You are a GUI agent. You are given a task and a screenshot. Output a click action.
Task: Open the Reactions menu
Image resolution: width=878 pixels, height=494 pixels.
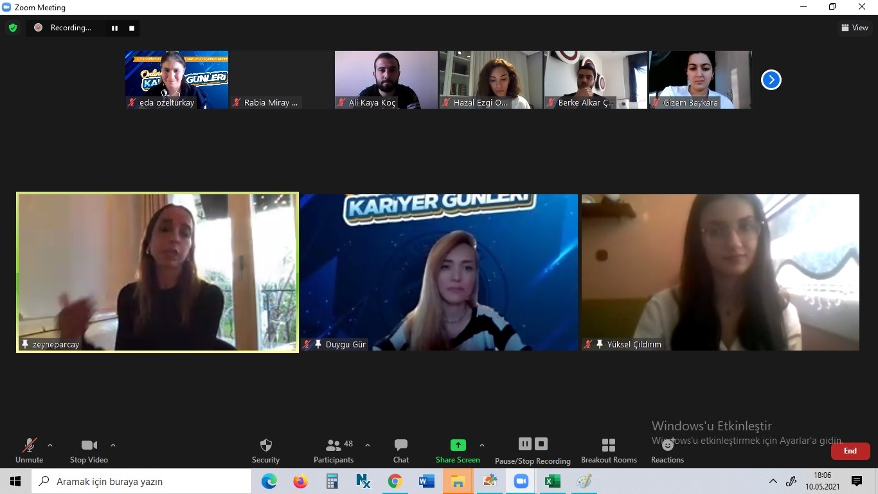[x=667, y=450]
